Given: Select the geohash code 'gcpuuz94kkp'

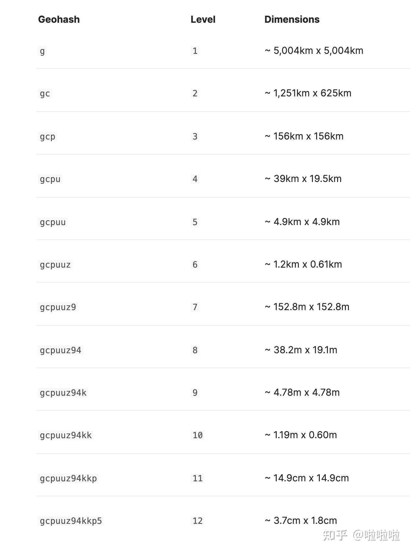Looking at the screenshot, I should pos(68,478).
